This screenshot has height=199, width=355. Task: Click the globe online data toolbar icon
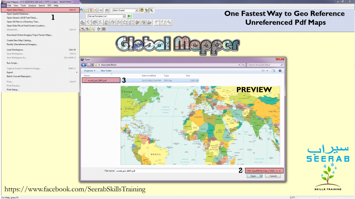tap(81, 10)
